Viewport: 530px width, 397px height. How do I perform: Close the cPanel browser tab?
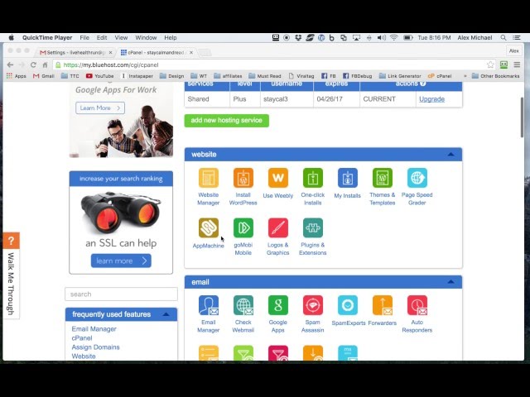coord(191,52)
